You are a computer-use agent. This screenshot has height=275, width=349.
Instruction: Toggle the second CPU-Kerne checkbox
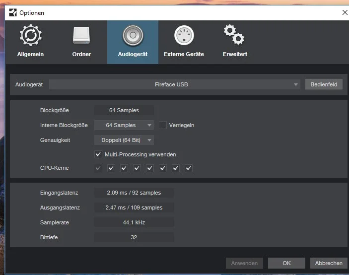(x=111, y=168)
